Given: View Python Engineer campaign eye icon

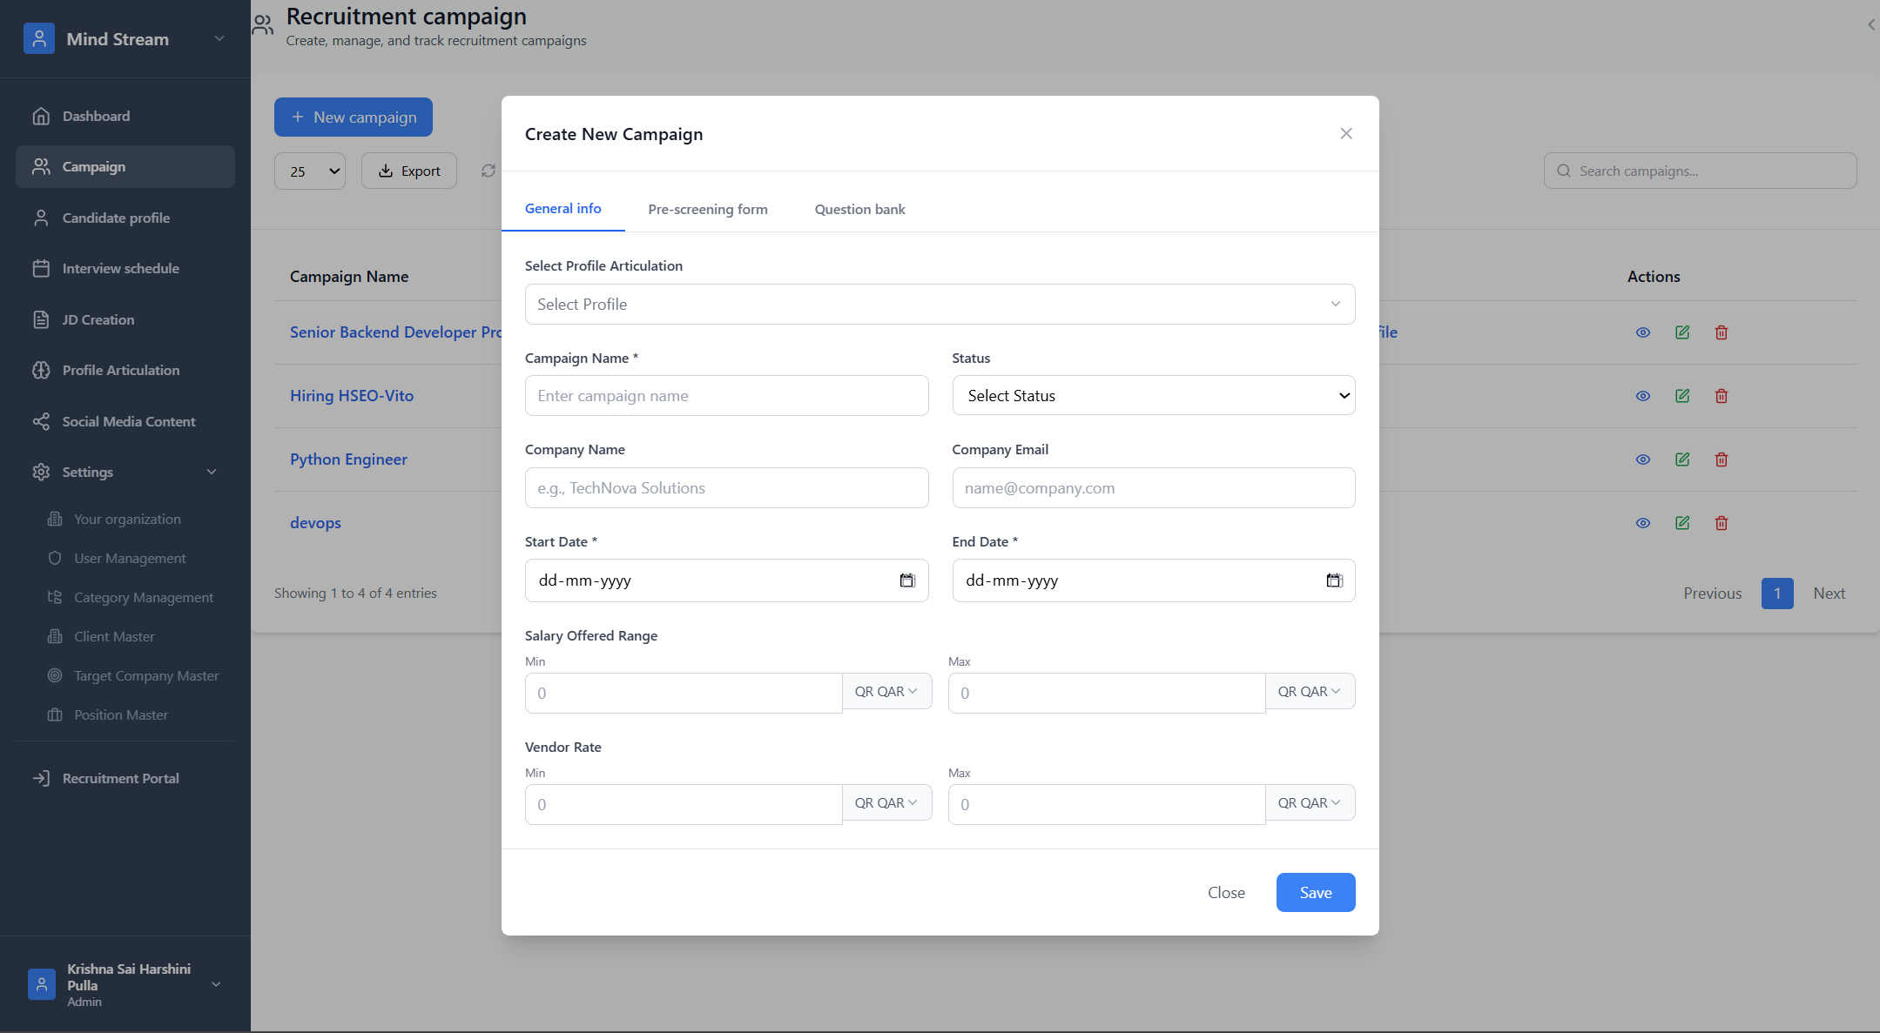Looking at the screenshot, I should pyautogui.click(x=1642, y=459).
